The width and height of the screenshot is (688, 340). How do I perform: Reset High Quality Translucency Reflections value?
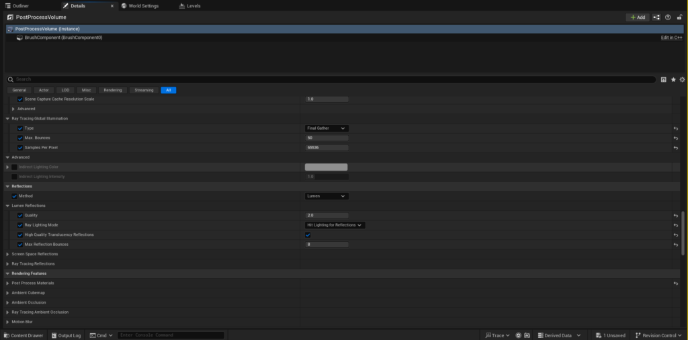pos(676,235)
